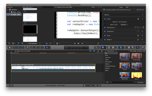The width and height of the screenshot is (152, 96).
Task: Show the Photos browser camera icon
Action: (113, 47)
